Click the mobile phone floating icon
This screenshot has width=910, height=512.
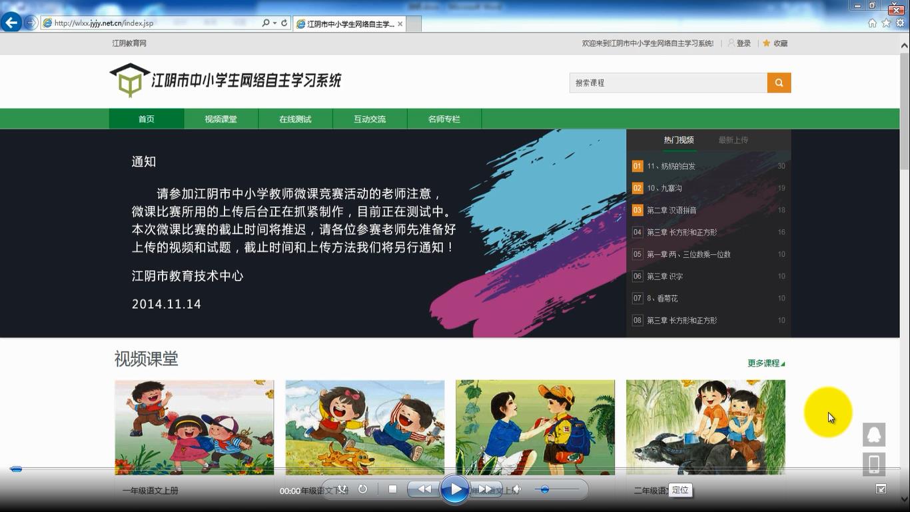(874, 464)
